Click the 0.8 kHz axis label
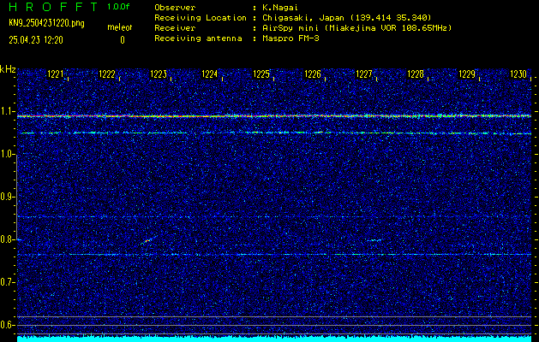 (x=7, y=239)
